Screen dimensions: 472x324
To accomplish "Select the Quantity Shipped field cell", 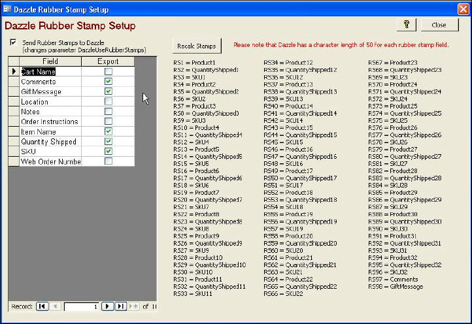I will pos(50,141).
